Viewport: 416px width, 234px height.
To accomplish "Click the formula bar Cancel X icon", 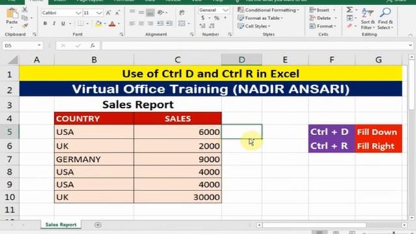I will pyautogui.click(x=63, y=45).
